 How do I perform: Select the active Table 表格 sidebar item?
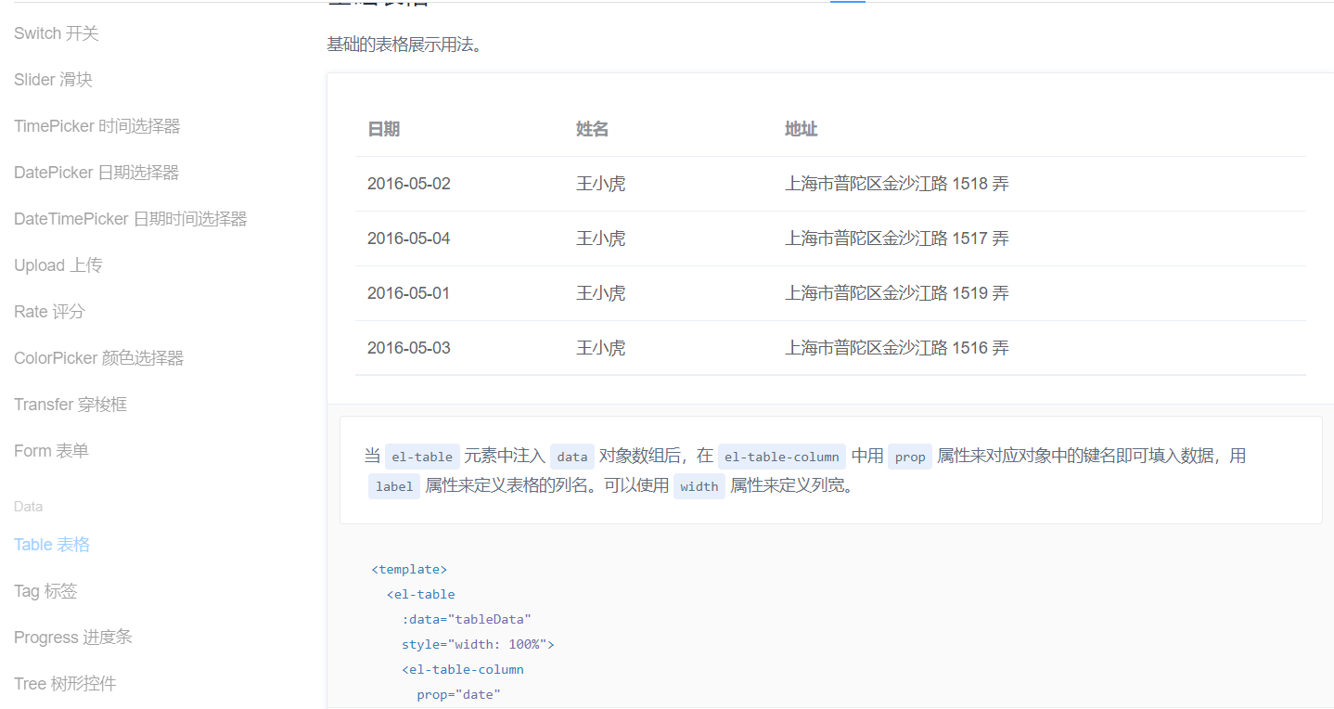pyautogui.click(x=52, y=545)
